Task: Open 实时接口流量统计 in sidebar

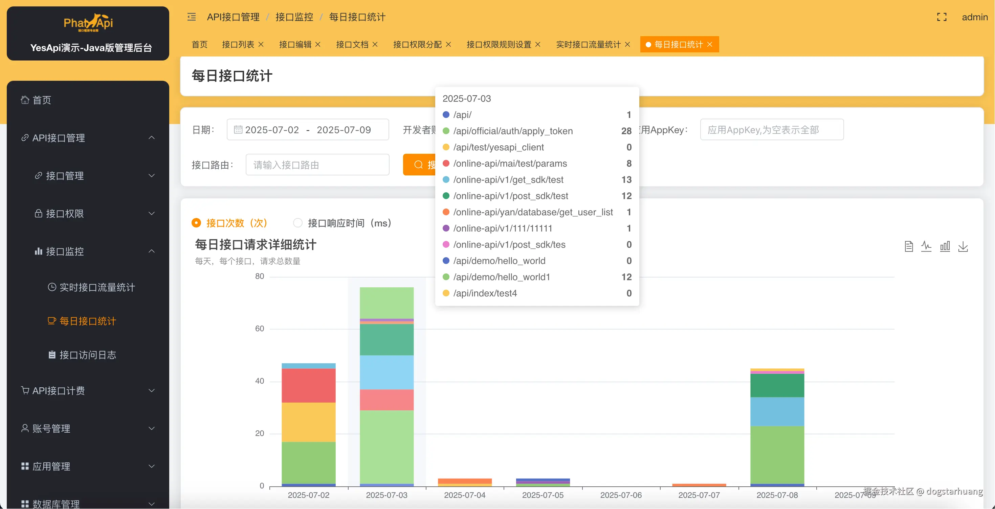Action: (x=97, y=287)
